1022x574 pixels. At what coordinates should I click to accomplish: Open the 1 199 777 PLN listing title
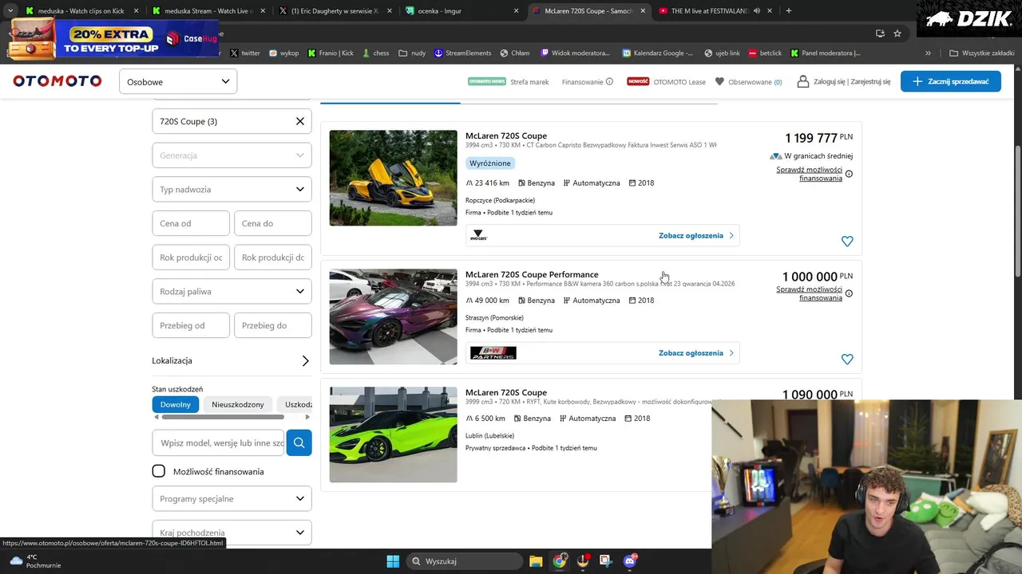[506, 136]
